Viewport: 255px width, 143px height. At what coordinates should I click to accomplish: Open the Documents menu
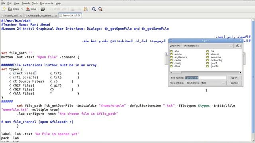click(47, 3)
